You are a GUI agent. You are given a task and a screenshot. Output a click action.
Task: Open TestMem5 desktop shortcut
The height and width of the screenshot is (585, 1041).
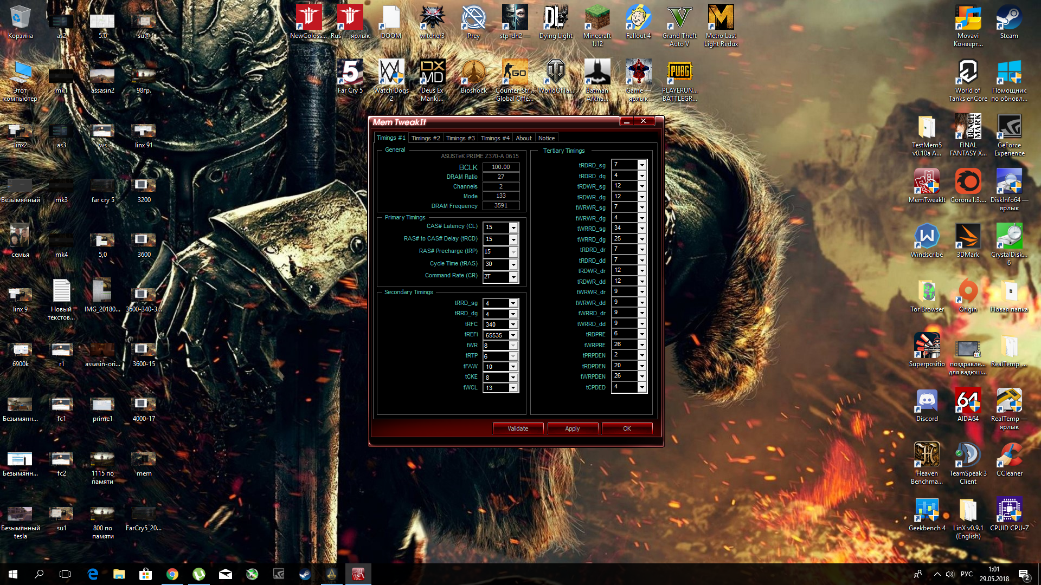(927, 128)
